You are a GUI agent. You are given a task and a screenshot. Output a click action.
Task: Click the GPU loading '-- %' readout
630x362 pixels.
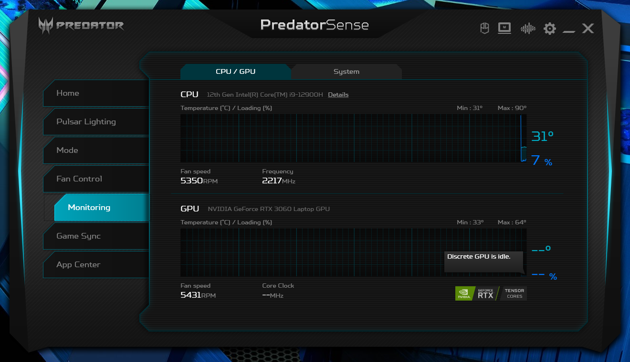coord(544,276)
